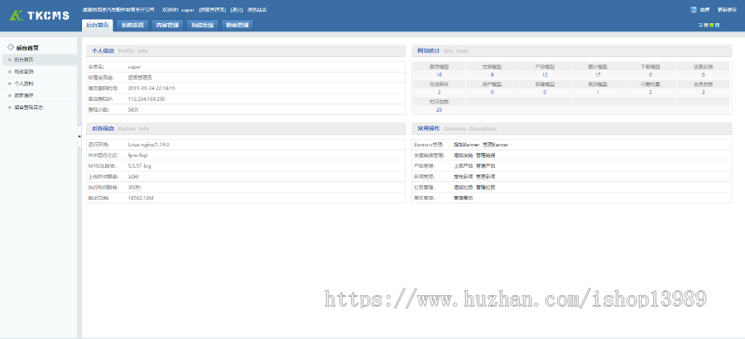
Task: Click 管理Banner in common operations
Action: 496,145
